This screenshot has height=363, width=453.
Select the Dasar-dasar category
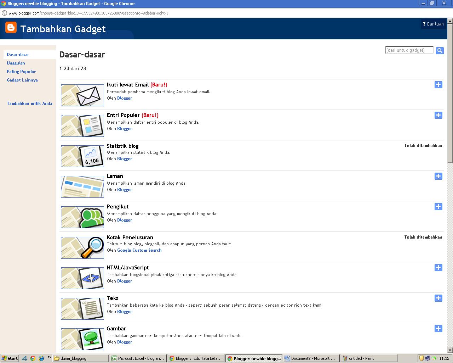pyautogui.click(x=18, y=55)
